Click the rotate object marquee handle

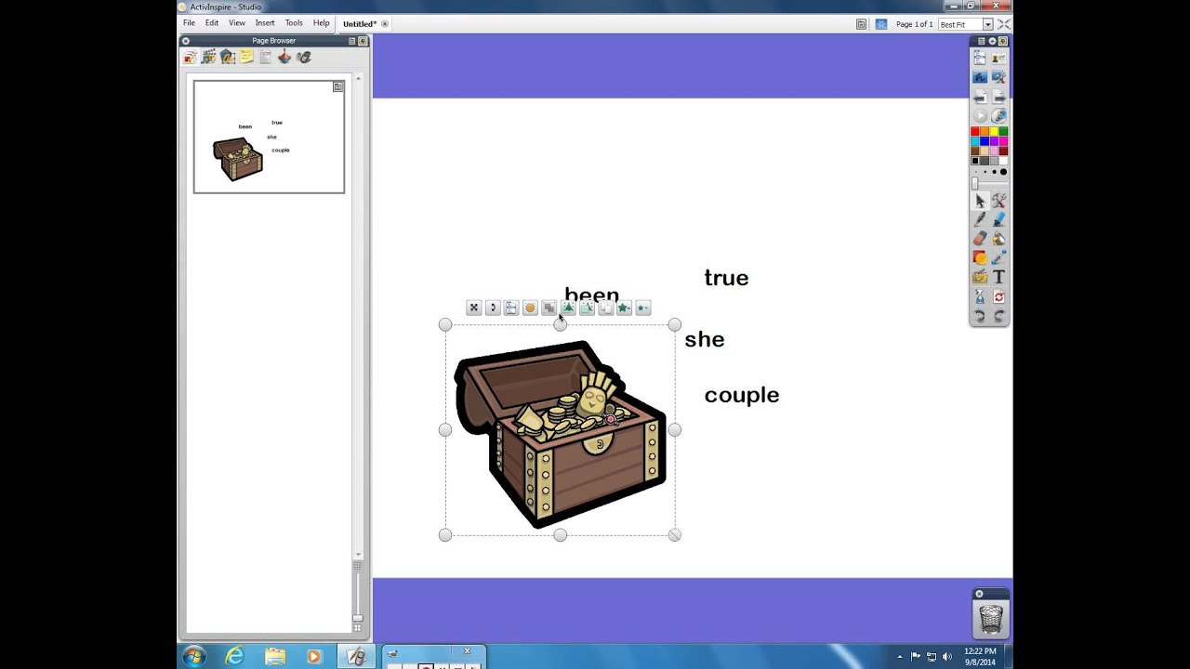[493, 308]
